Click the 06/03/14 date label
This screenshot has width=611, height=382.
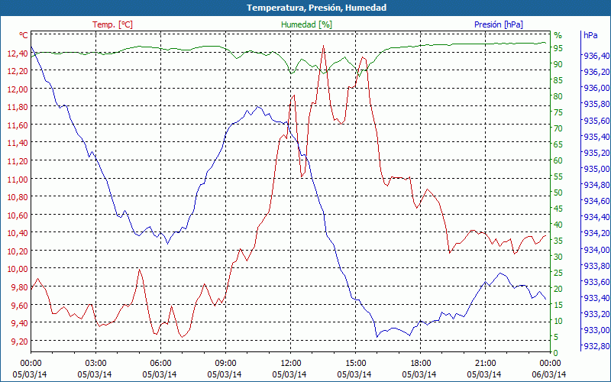549,374
